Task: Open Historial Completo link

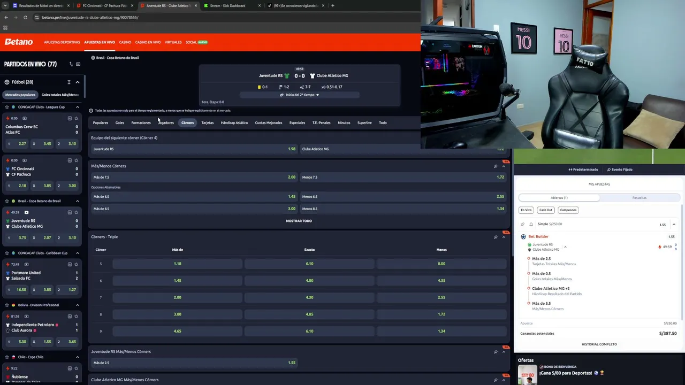Action: tap(599, 344)
